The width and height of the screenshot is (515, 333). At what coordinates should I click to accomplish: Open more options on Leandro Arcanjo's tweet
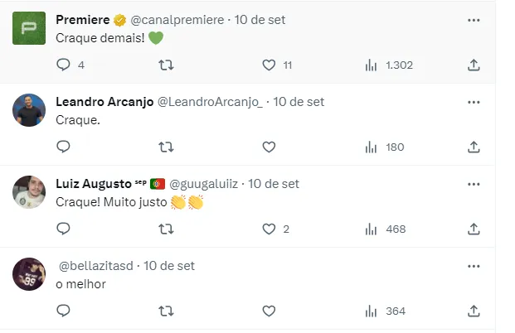474,102
